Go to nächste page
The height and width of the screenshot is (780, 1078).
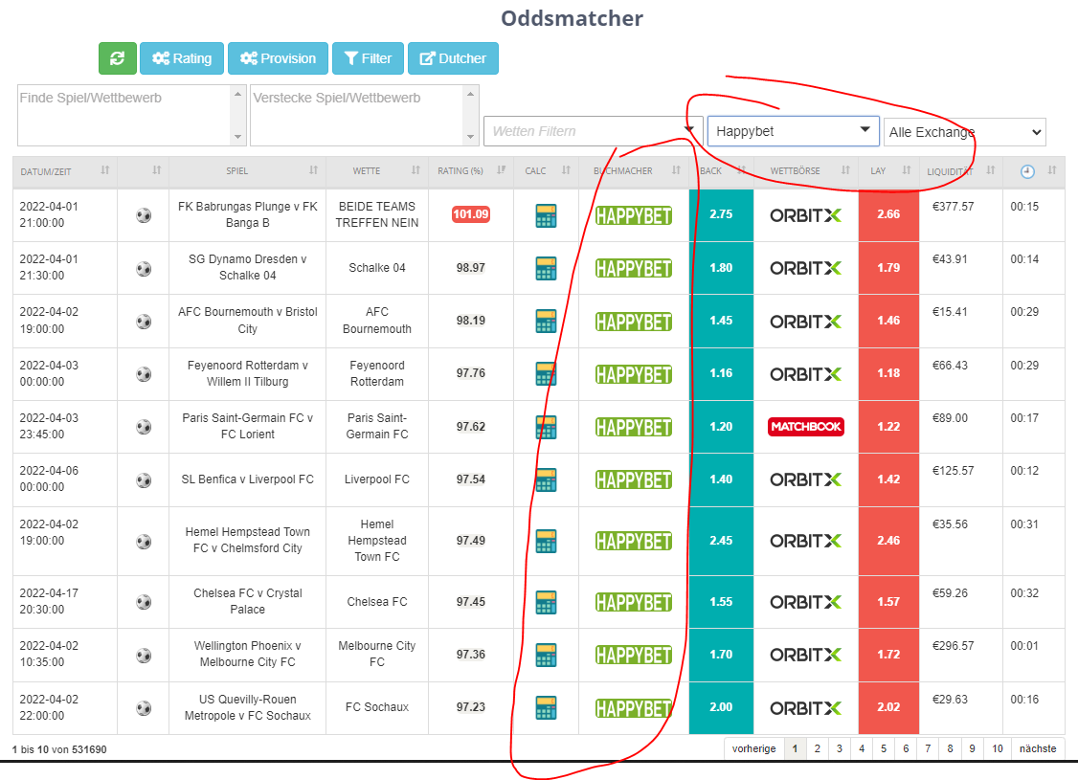click(1038, 748)
